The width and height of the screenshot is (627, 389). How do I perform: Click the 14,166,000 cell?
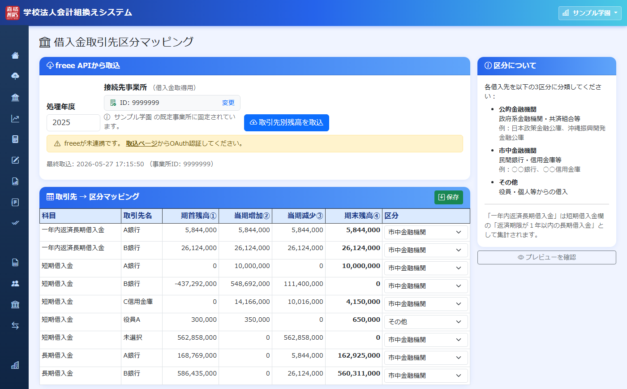[x=245, y=304]
